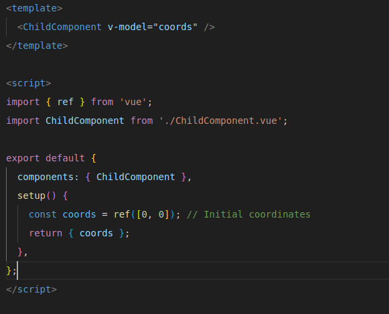Viewport: 389px width, 314px height.
Task: Click the Initial coordinates comment
Action: point(248,214)
